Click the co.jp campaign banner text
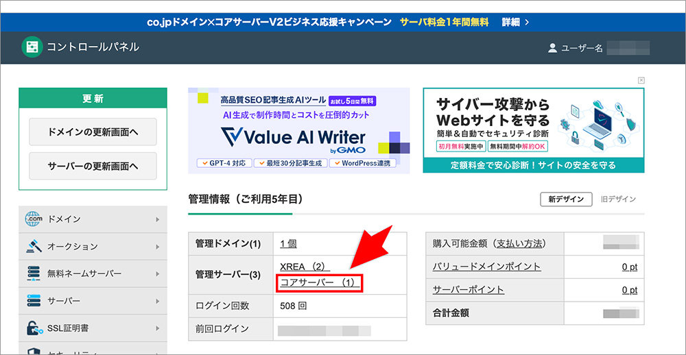686x355 pixels. coord(269,23)
